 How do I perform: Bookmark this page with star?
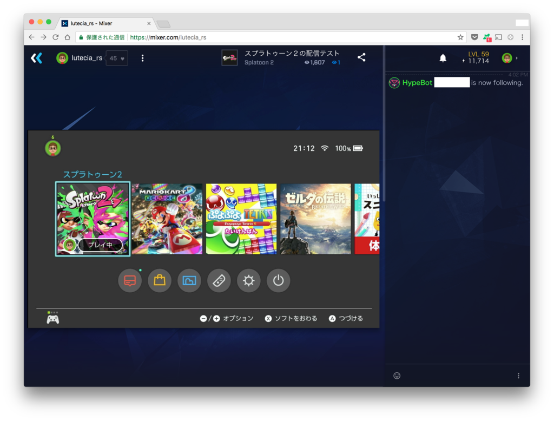coord(460,37)
